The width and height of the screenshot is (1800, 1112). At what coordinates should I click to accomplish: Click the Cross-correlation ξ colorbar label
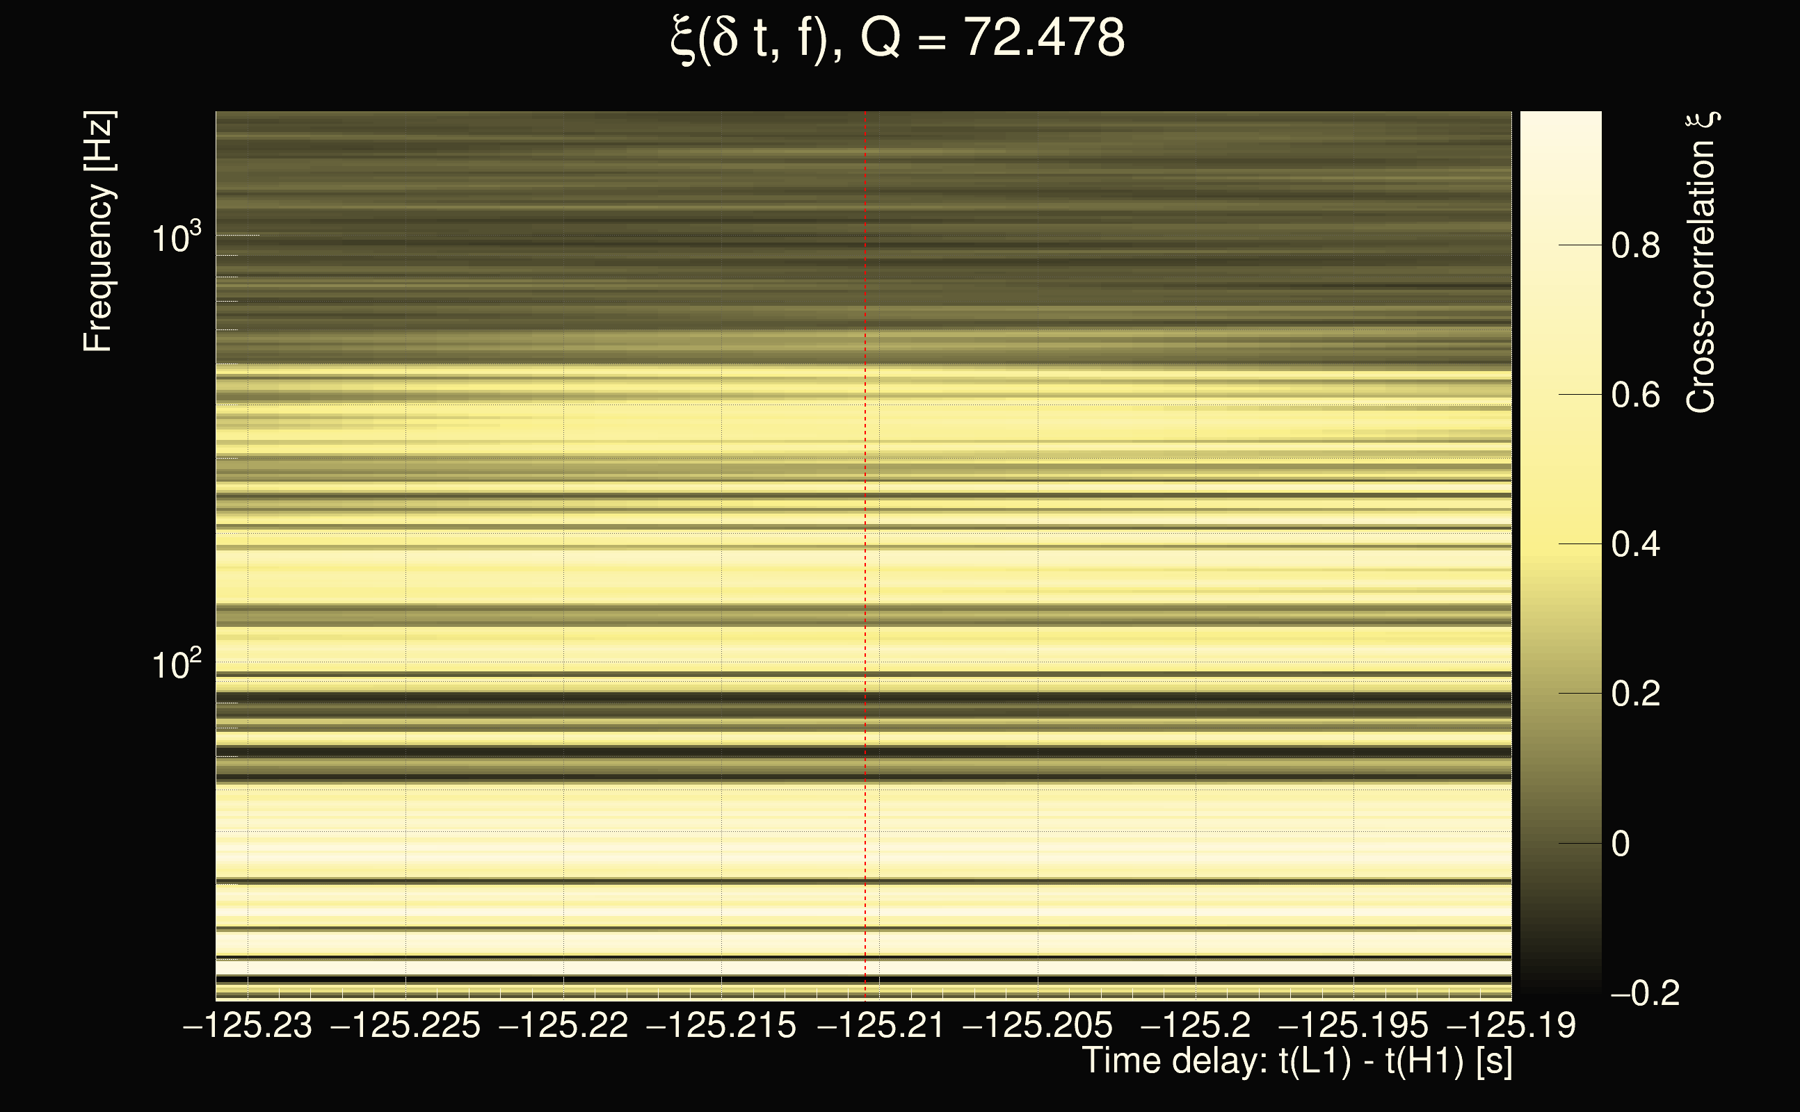1701,263
